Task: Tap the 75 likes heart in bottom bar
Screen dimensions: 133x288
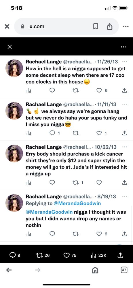Action: coord(70,255)
